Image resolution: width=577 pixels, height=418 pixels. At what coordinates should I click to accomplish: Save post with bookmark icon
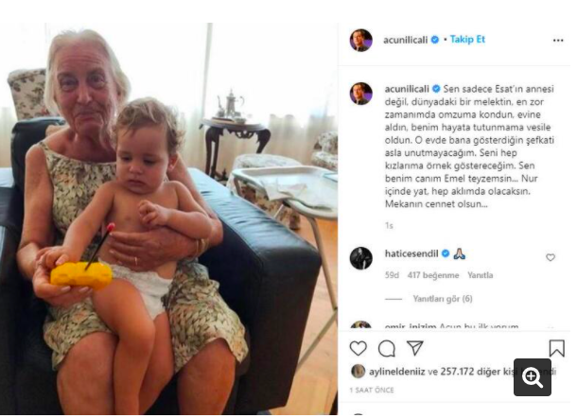[x=557, y=348]
